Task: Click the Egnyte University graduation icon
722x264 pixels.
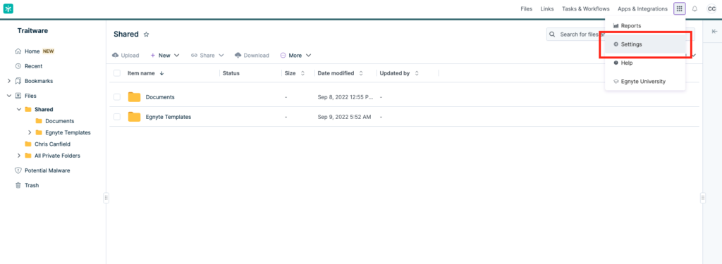Action: click(616, 81)
